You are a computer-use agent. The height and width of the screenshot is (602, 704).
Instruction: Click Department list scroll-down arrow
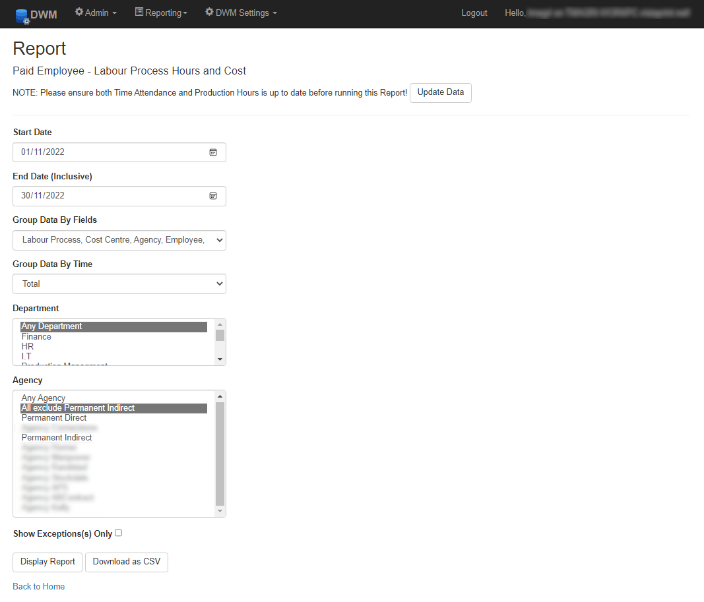pos(220,359)
